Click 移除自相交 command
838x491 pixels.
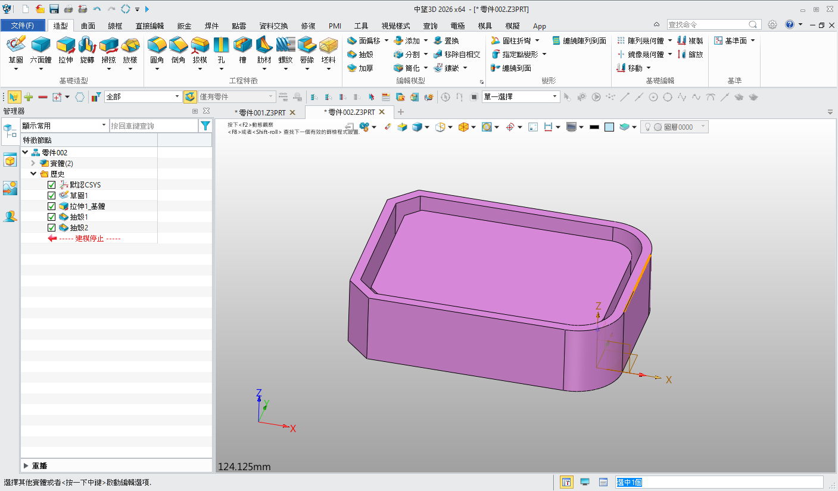click(457, 54)
